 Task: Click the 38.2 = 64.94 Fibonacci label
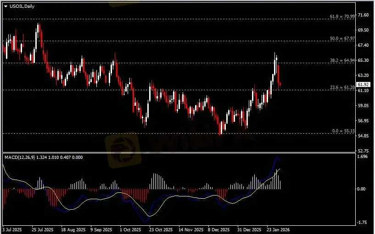(342, 60)
